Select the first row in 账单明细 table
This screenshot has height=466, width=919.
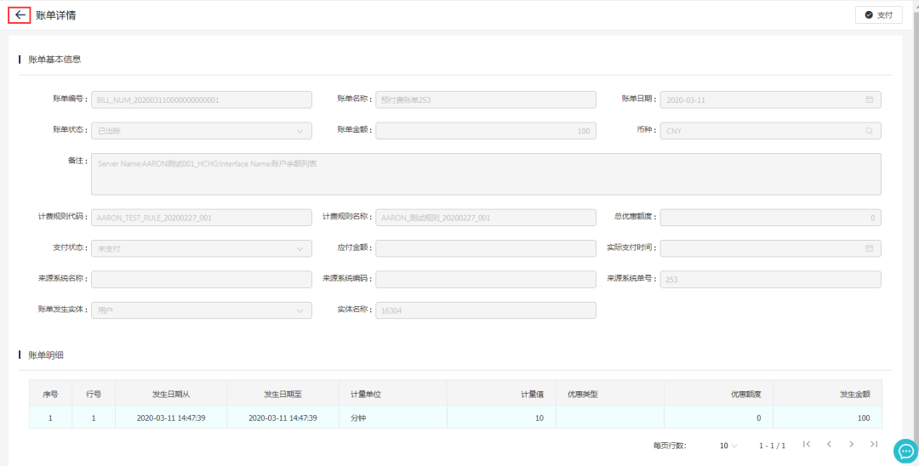click(455, 418)
